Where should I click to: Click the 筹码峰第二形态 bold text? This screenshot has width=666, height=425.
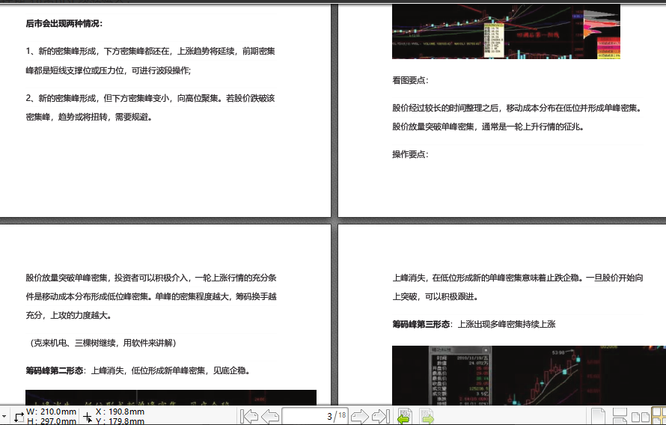point(55,370)
